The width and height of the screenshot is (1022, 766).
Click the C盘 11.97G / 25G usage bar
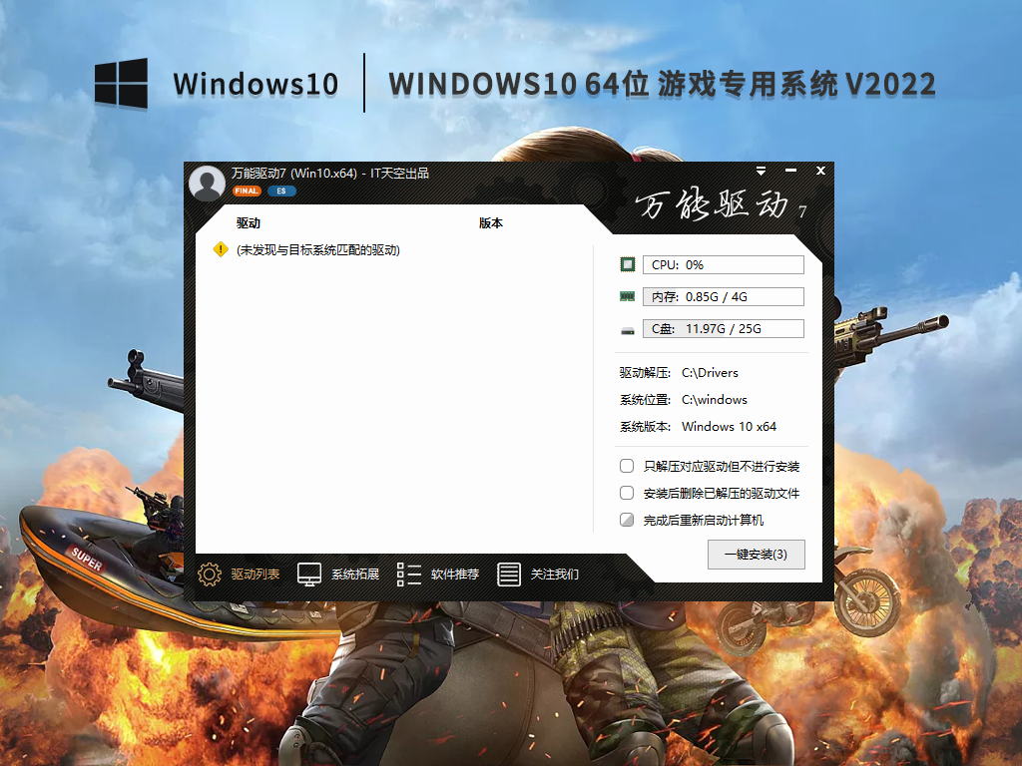pos(723,328)
